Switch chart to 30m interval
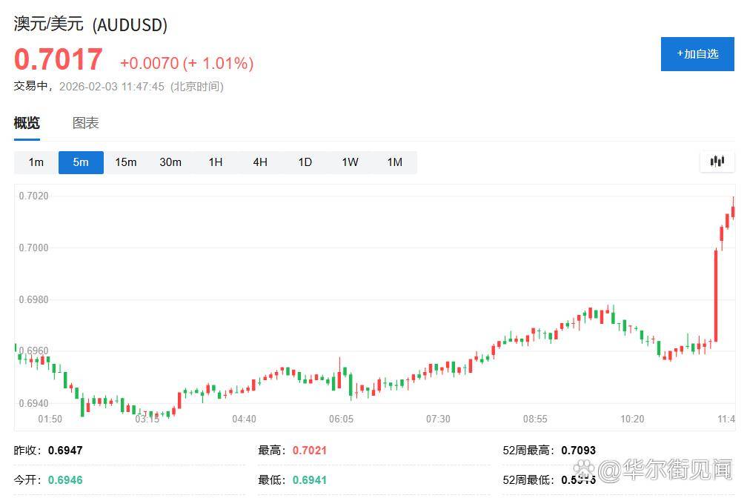This screenshot has height=498, width=747. pos(170,162)
